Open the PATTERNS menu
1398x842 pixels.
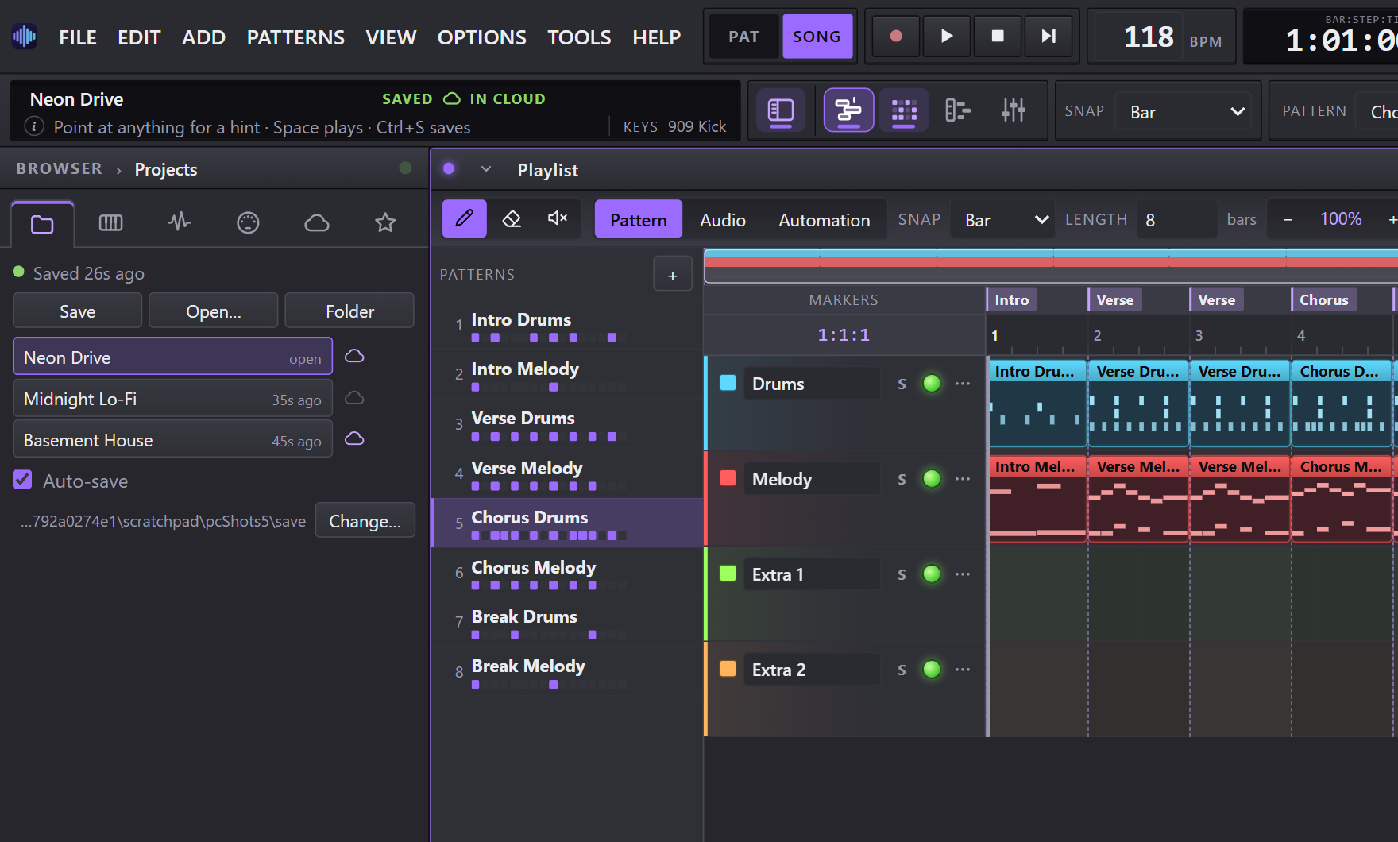click(295, 37)
